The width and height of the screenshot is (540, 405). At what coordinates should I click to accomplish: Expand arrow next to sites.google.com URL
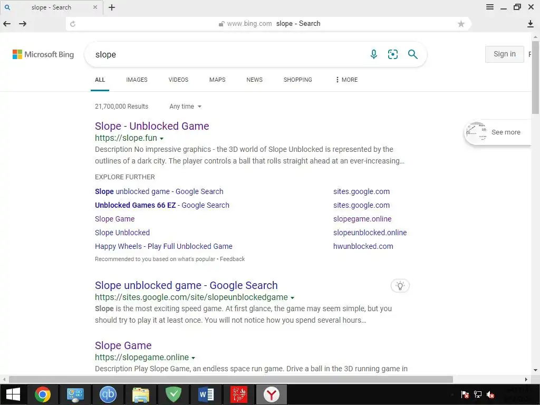292,298
